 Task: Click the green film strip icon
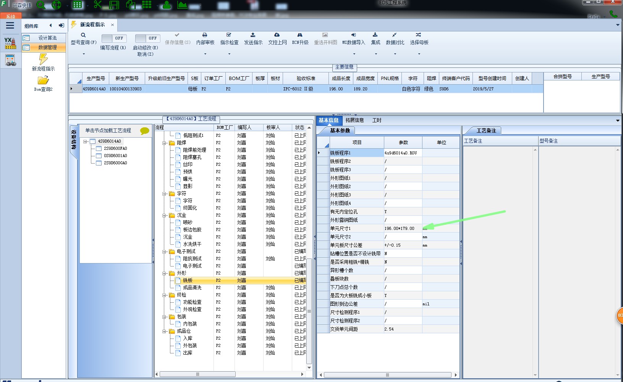(114, 5)
